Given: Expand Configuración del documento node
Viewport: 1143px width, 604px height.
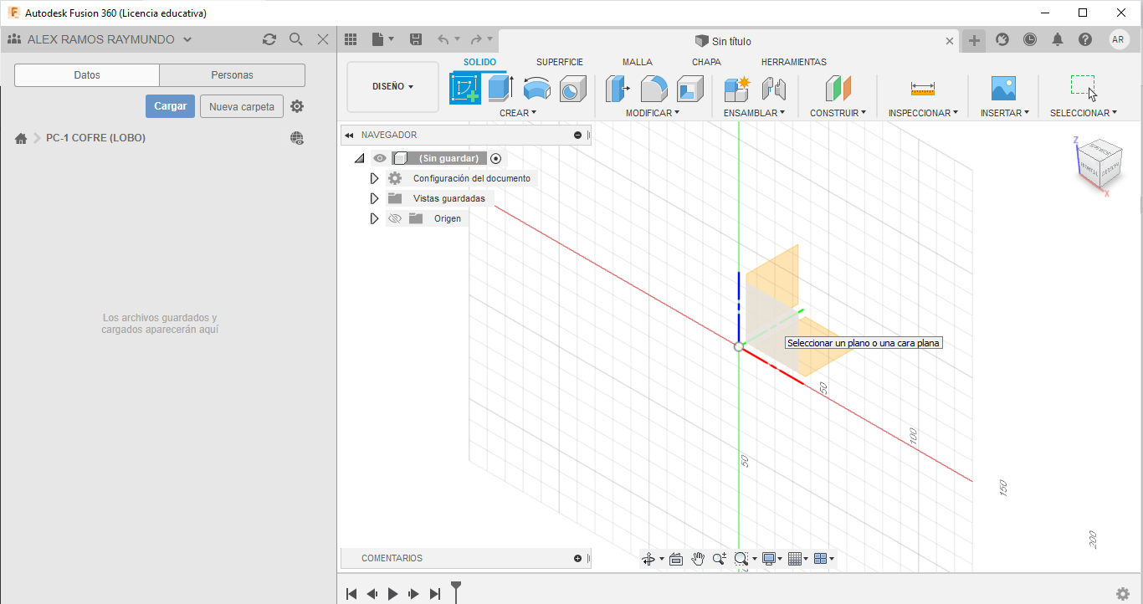Looking at the screenshot, I should (x=374, y=178).
